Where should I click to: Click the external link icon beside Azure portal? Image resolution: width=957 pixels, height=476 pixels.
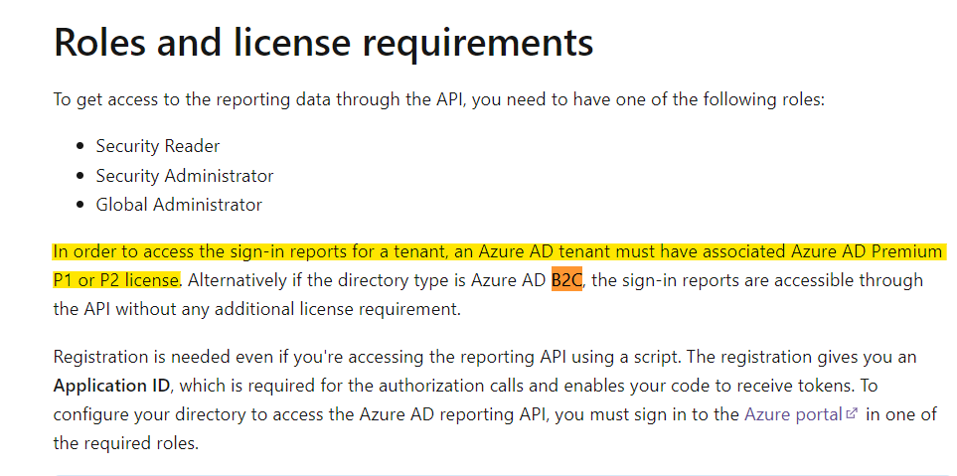pyautogui.click(x=851, y=414)
